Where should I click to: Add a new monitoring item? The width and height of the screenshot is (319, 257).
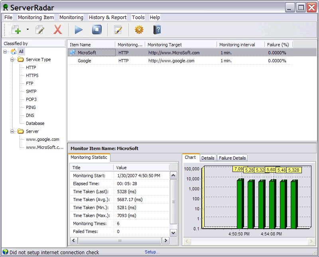[16, 29]
